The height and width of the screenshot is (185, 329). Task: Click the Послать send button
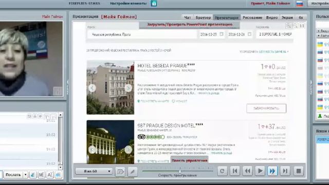pyautogui.click(x=13, y=175)
